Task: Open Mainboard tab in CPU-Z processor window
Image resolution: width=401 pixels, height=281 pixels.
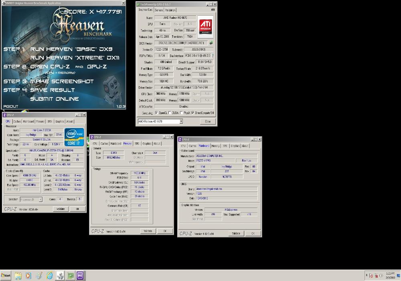Action: pos(28,121)
